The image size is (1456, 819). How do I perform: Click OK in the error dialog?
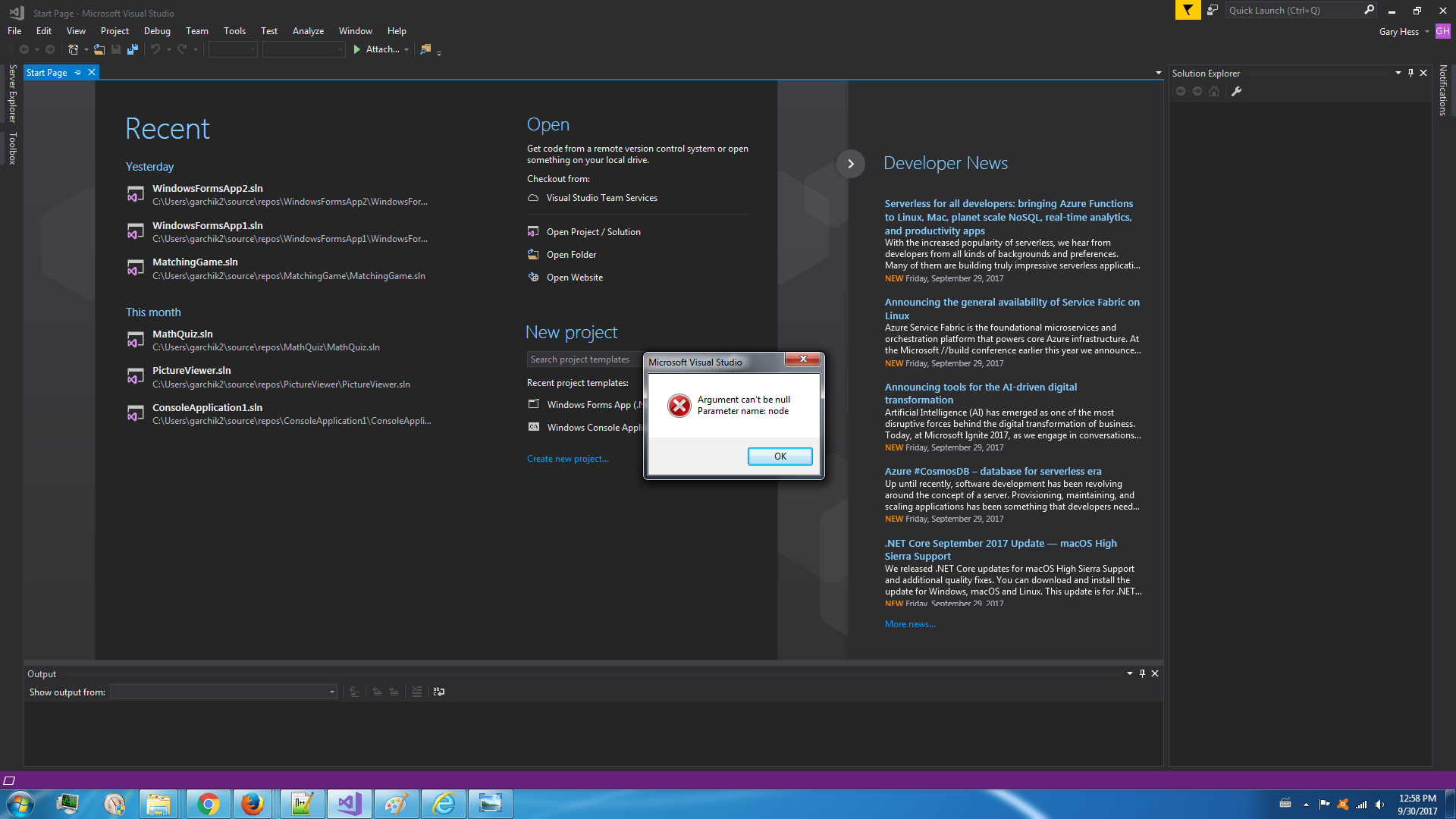(x=780, y=456)
